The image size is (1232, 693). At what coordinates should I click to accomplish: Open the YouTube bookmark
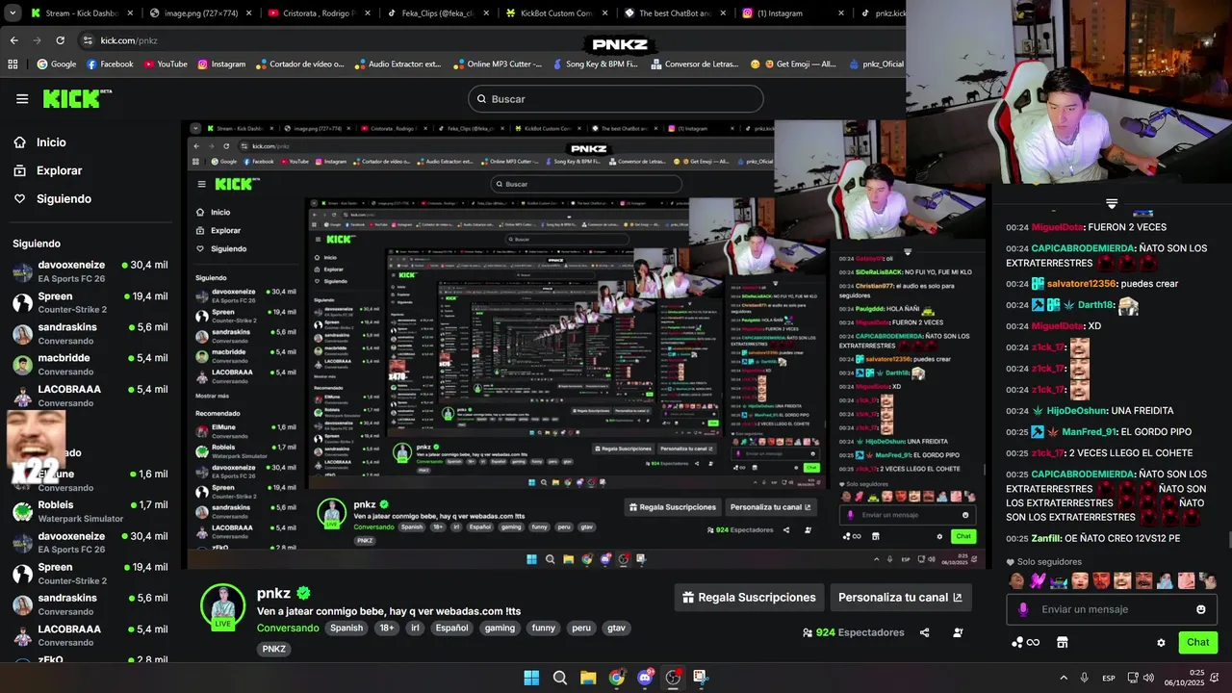[x=166, y=64]
